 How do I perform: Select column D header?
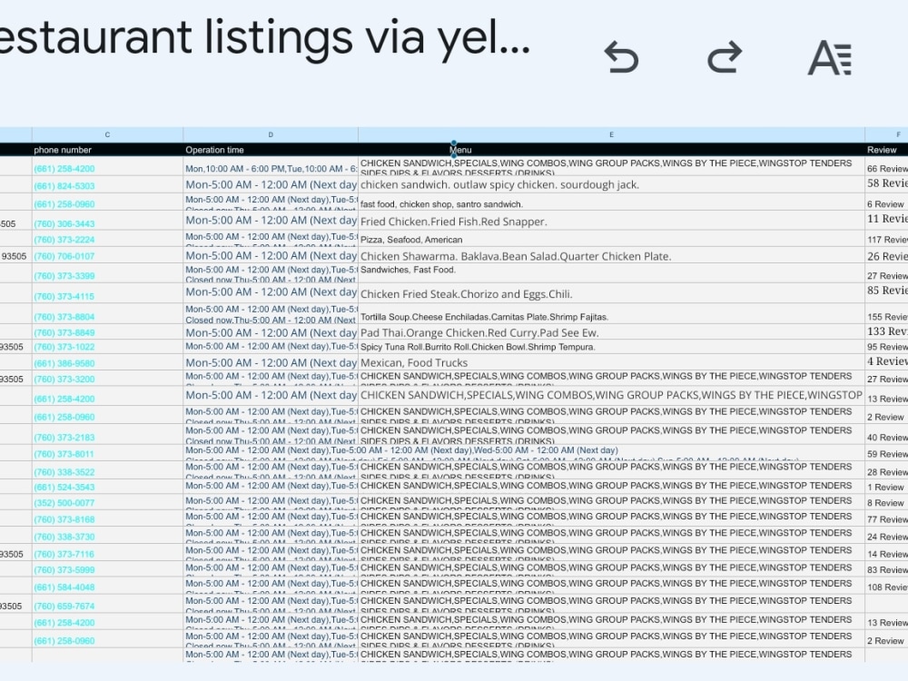(x=271, y=134)
